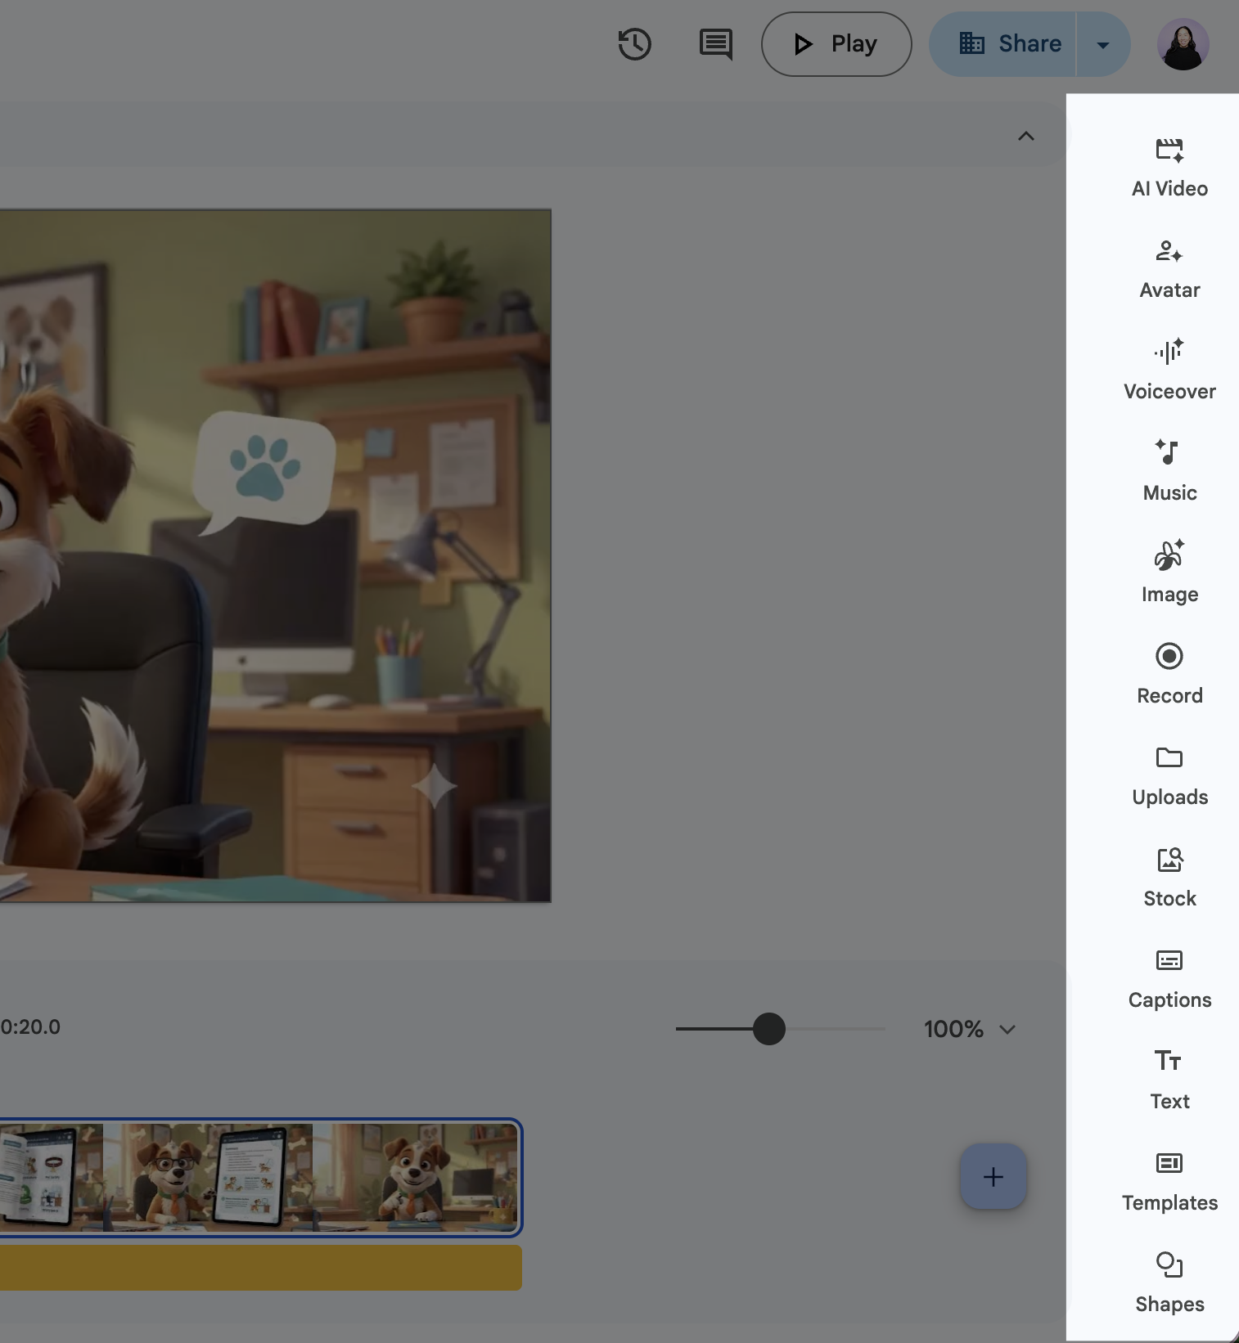Click the Play button
This screenshot has height=1343, width=1239.
836,44
